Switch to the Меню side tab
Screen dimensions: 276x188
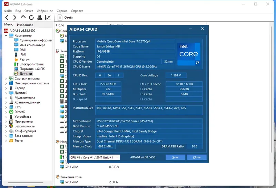[x=9, y=24]
